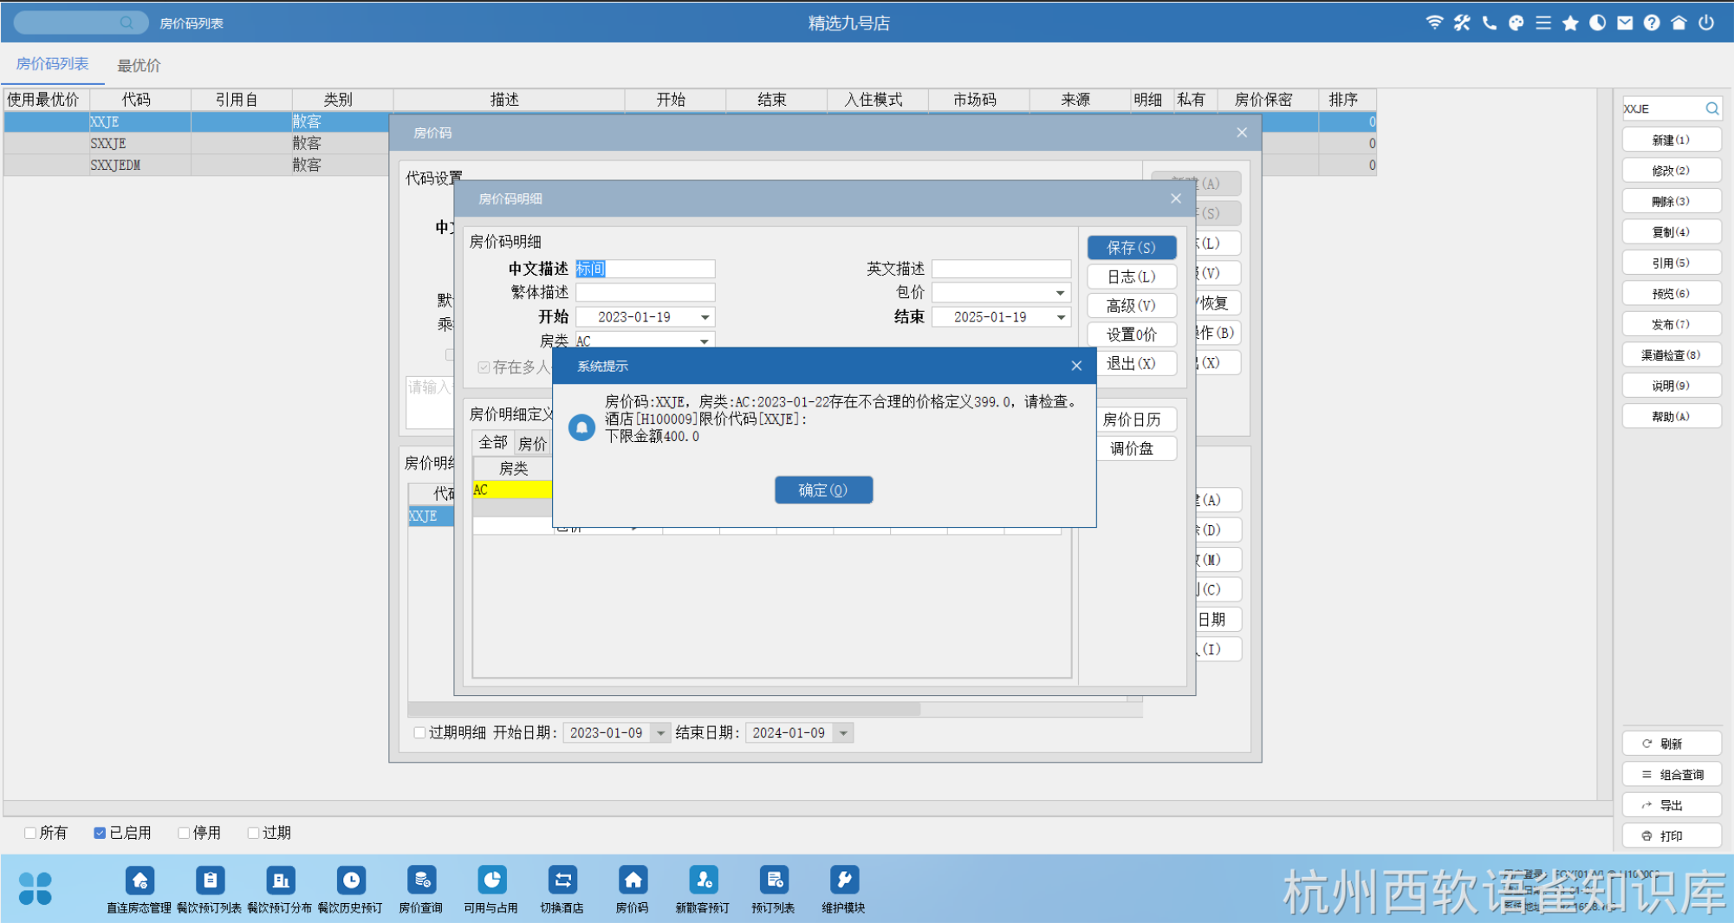Tick the 过期明细 checkbox

[x=420, y=733]
